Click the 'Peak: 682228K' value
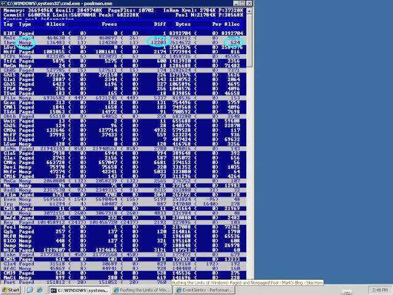 coord(119,15)
